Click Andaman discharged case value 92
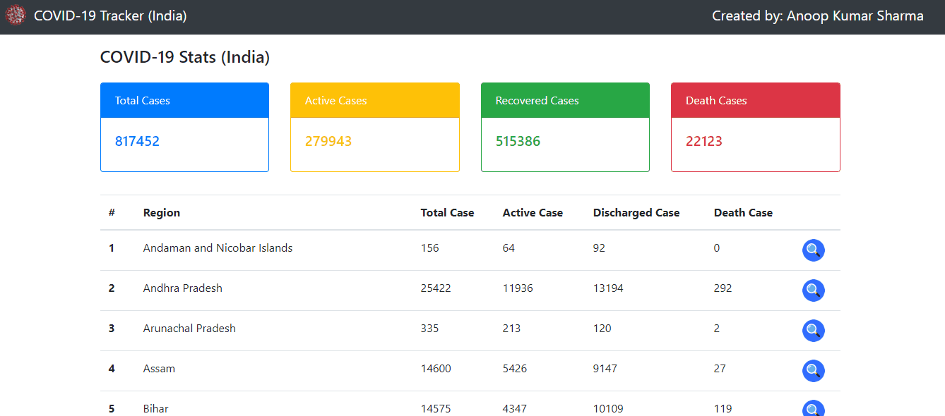The image size is (945, 416). pyautogui.click(x=600, y=248)
